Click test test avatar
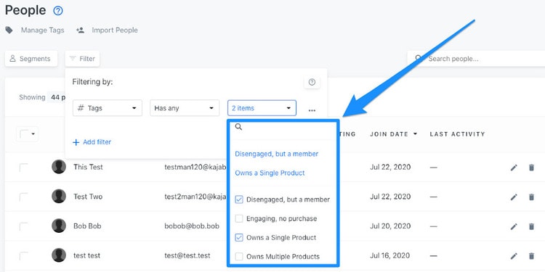The image size is (545, 272). (59, 255)
